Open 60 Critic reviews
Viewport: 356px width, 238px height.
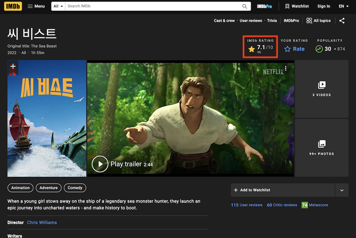tap(282, 205)
